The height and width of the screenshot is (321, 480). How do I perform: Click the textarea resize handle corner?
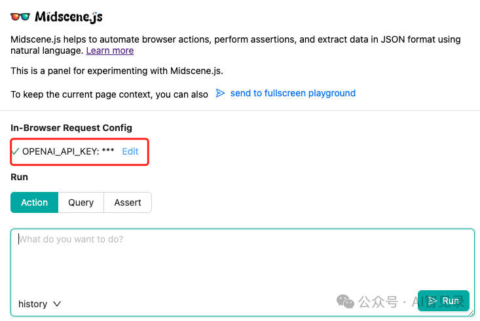[x=471, y=312]
